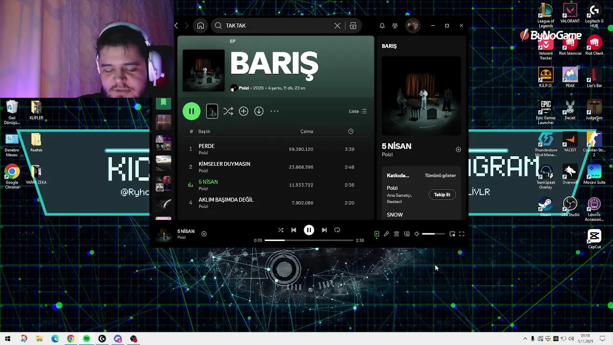Open the Spotify profile avatar menu
This screenshot has height=345, width=613.
pyautogui.click(x=412, y=26)
